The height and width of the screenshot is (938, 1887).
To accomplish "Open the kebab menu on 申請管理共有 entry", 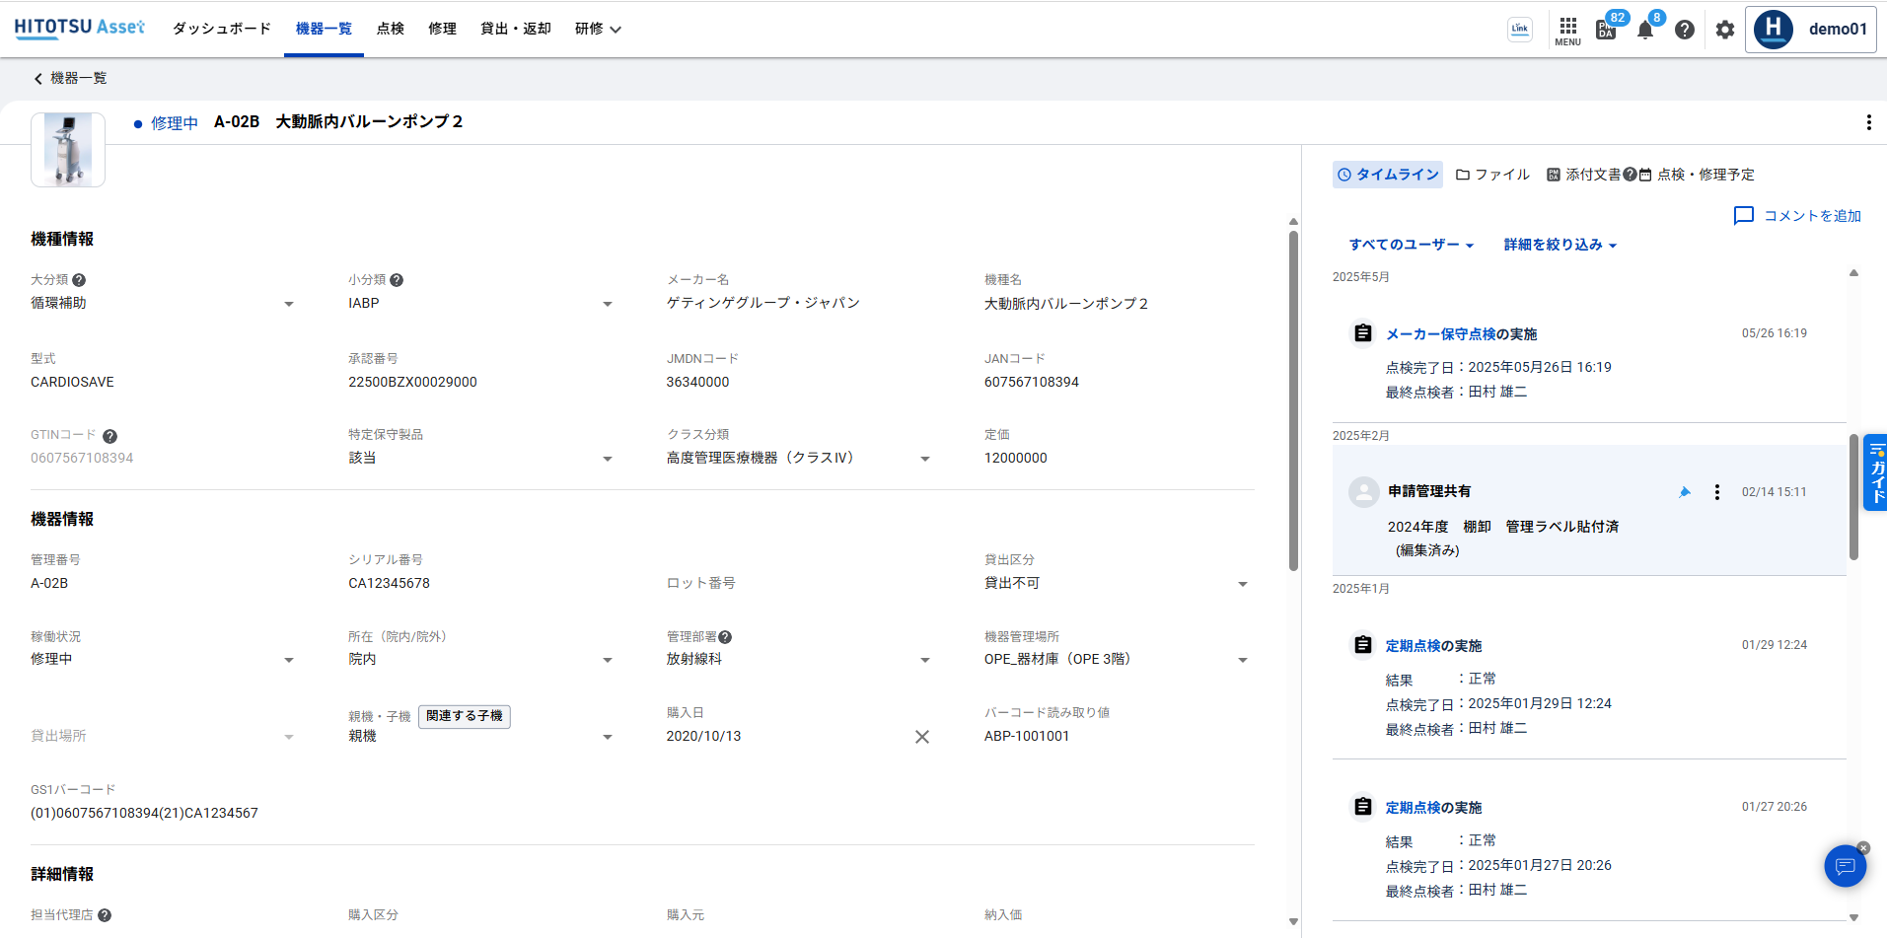I will click(1716, 491).
